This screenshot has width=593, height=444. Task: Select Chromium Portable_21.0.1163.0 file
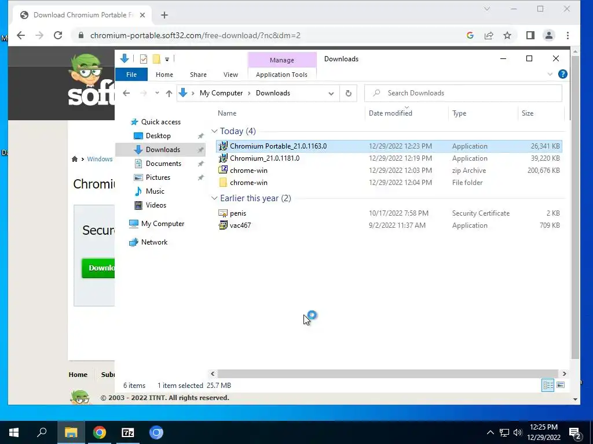pyautogui.click(x=389, y=146)
